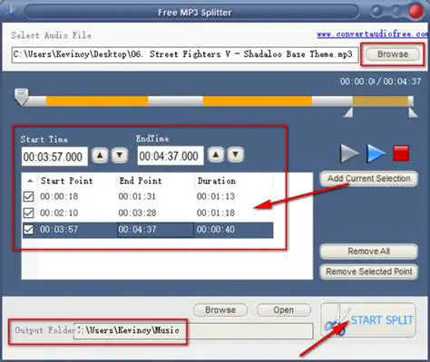Uncheck the 00:03:57 segment checkbox
Image resolution: width=430 pixels, height=362 pixels.
tap(28, 230)
